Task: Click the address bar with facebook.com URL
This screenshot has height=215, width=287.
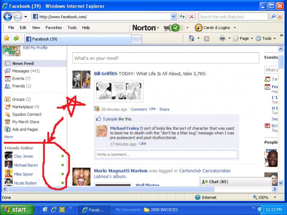Action: pos(101,17)
